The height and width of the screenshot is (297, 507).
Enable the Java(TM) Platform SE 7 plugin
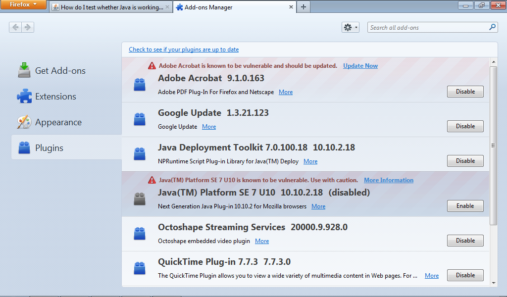coord(464,205)
